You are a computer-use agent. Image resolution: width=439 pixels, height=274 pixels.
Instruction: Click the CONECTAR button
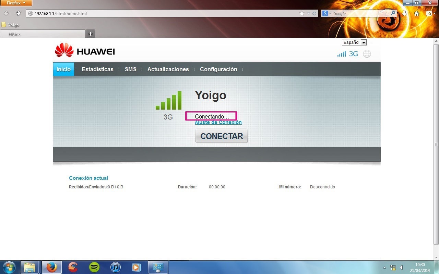222,136
